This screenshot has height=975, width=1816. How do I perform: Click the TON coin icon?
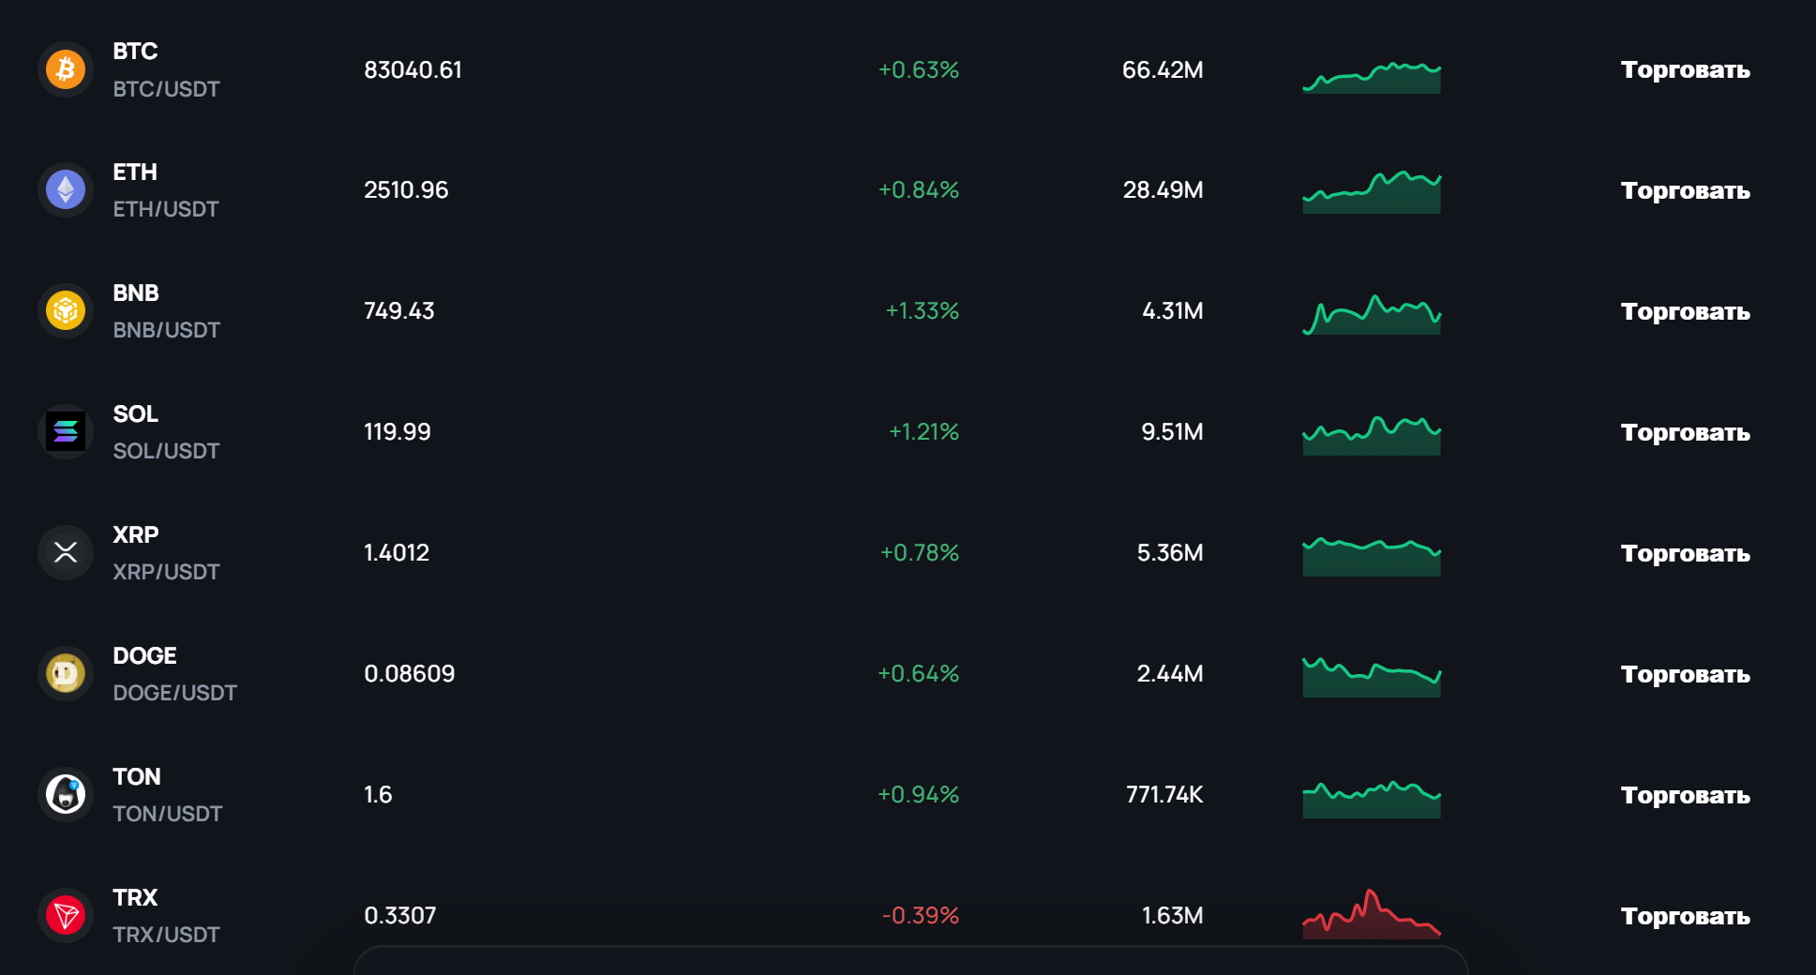66,794
